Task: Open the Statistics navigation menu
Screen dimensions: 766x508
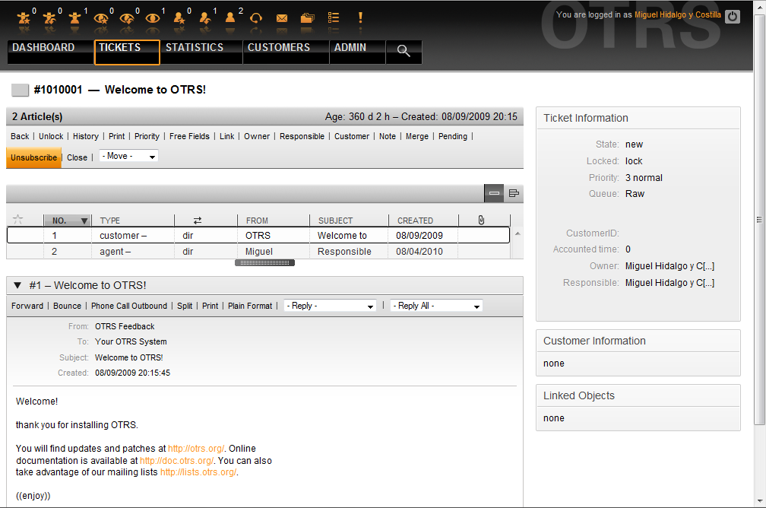Action: (195, 48)
